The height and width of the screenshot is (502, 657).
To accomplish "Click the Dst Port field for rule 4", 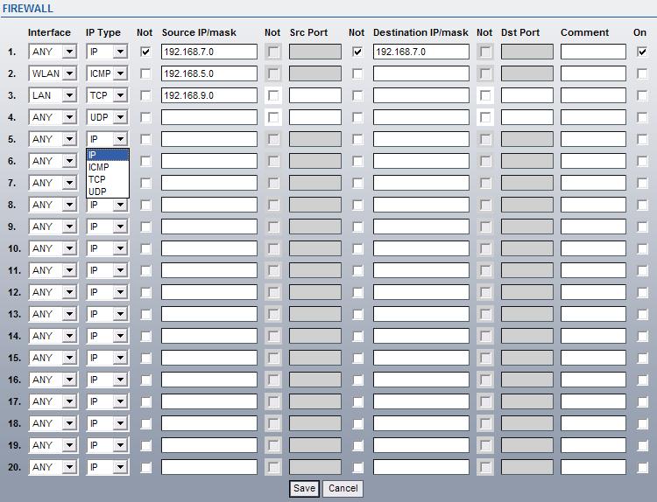I will coord(526,117).
